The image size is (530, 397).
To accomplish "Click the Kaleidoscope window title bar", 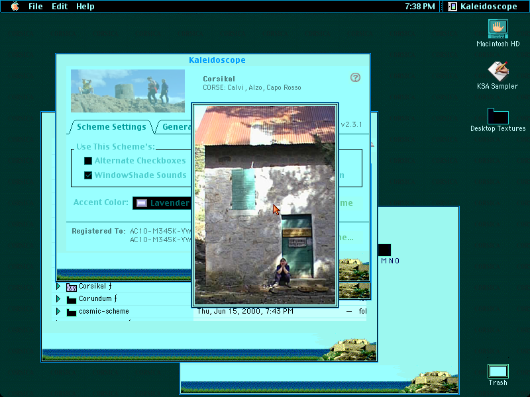I will [213, 60].
